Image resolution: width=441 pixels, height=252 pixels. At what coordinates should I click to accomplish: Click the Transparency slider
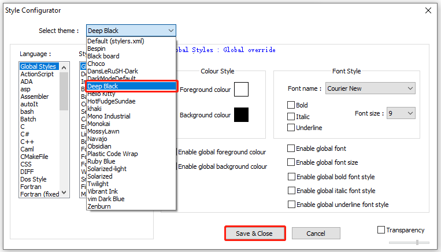pyautogui.click(x=409, y=242)
